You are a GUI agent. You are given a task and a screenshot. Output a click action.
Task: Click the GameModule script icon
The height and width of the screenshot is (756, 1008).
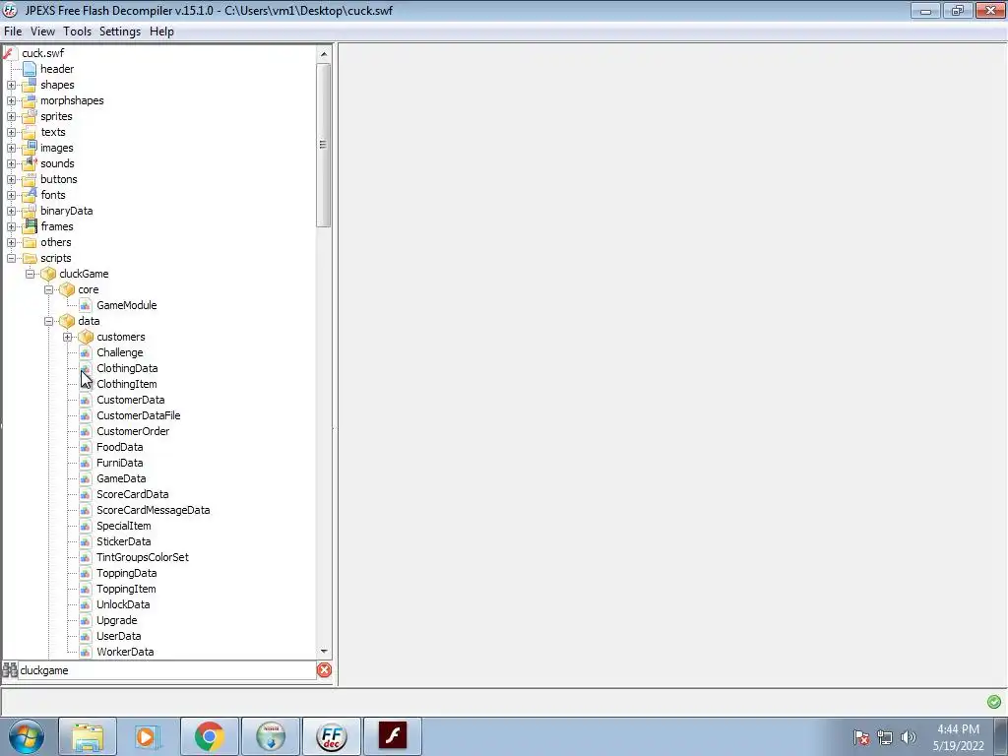pos(85,305)
